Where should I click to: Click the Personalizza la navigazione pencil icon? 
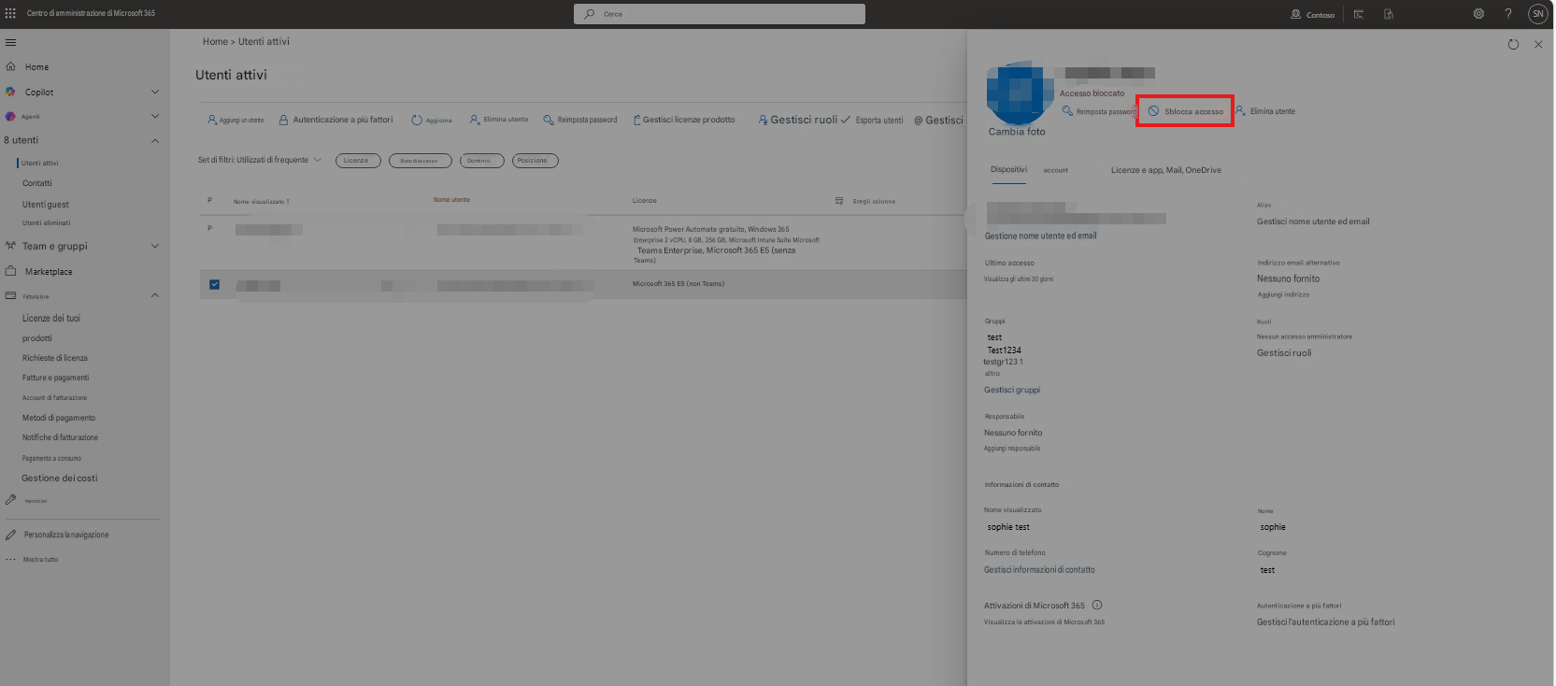(10, 535)
